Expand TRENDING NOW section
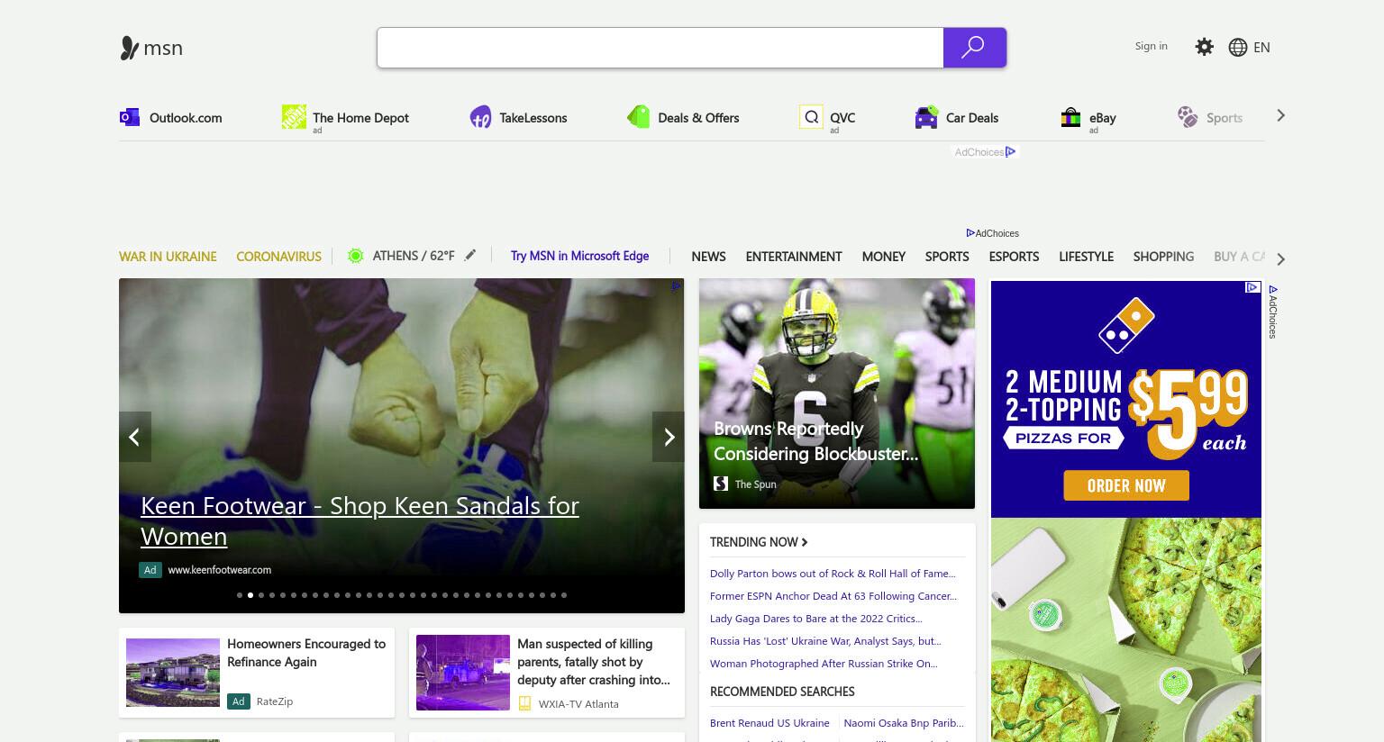The image size is (1384, 742). pos(759,542)
